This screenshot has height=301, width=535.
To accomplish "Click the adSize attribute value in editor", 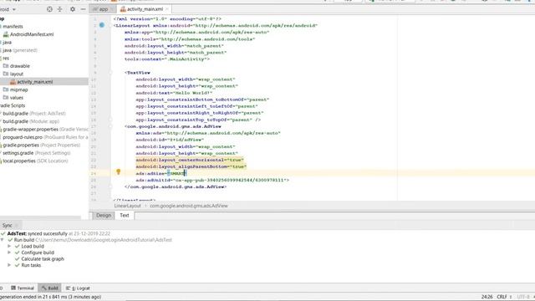I will pyautogui.click(x=176, y=173).
